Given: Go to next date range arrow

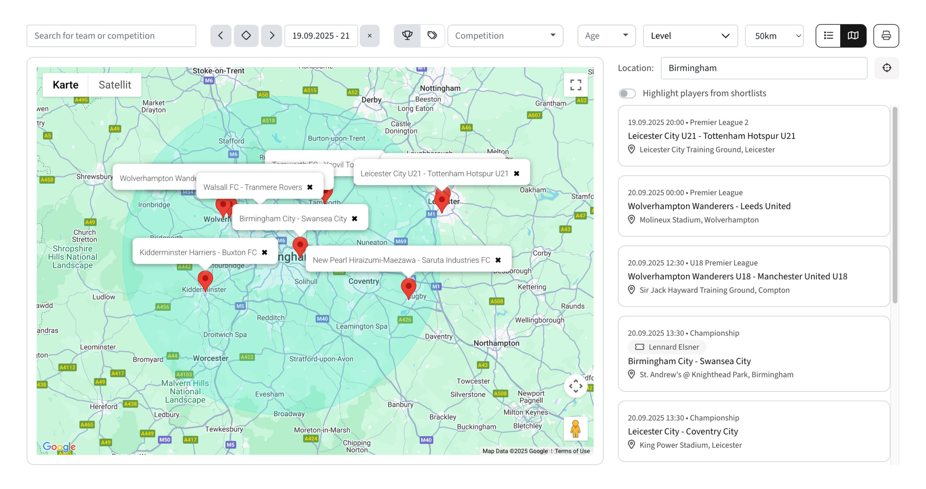Looking at the screenshot, I should pos(272,35).
